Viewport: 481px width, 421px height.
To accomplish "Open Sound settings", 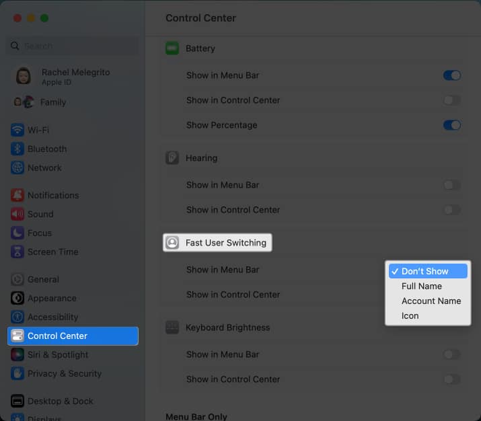I will pos(73,214).
